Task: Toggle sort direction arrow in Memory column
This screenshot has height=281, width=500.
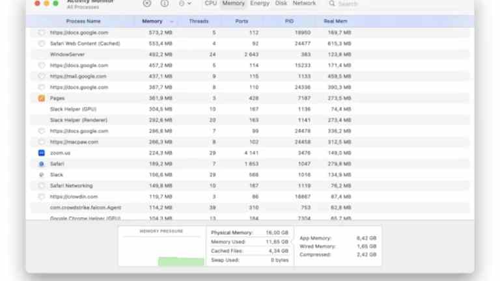Action: [x=172, y=21]
